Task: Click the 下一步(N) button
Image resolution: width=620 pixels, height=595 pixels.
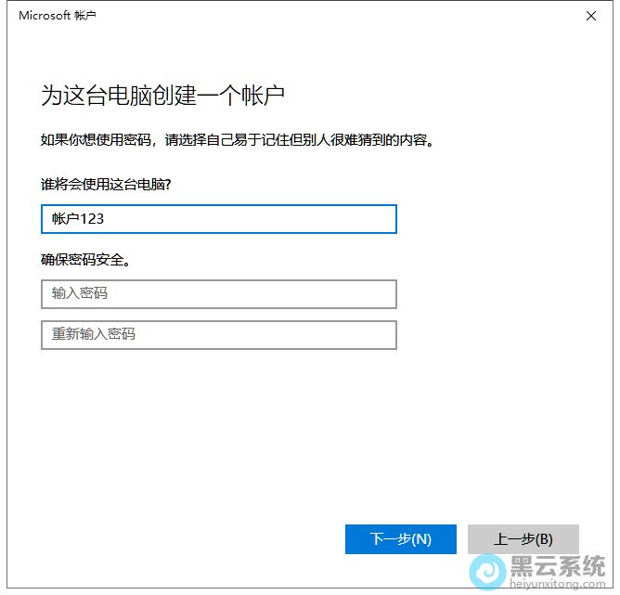Action: (400, 538)
